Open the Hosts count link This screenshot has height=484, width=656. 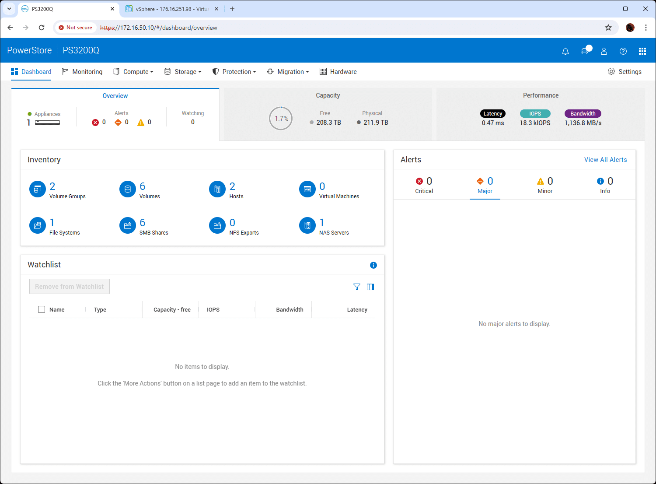[232, 186]
